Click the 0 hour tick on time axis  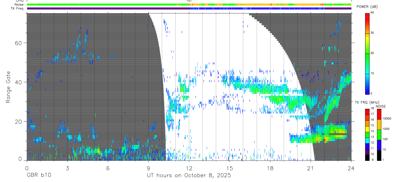(27, 168)
